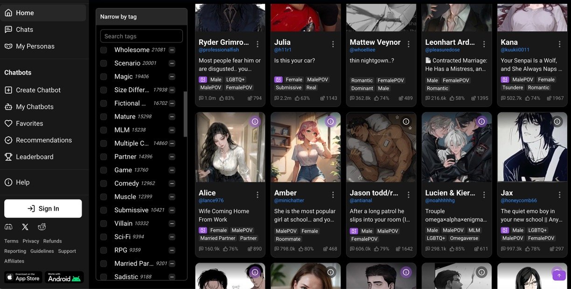The width and height of the screenshot is (571, 289).
Task: Open three-dot menu on Amber card
Action: pos(333,195)
